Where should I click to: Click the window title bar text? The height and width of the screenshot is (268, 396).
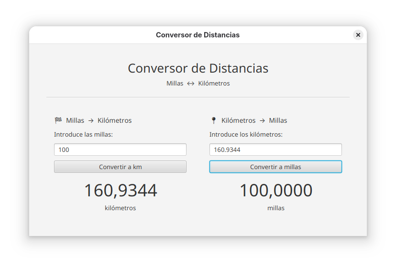tap(198, 35)
